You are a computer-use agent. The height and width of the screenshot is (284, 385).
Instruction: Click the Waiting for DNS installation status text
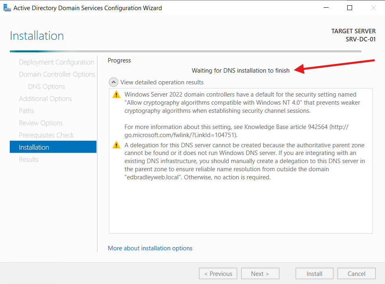click(240, 70)
